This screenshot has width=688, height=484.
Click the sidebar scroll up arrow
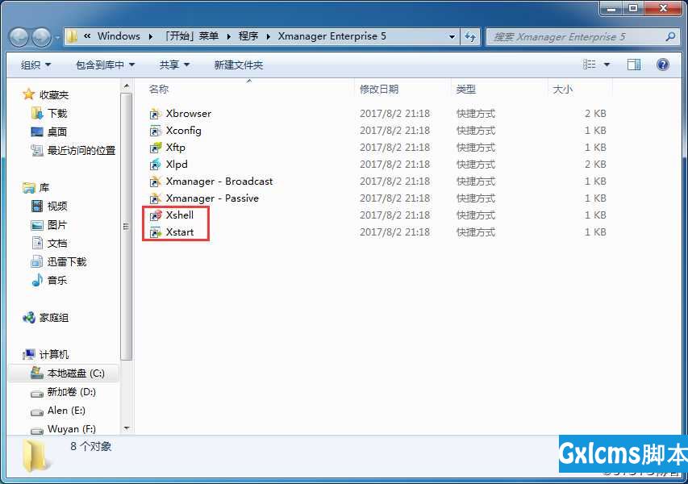click(127, 86)
